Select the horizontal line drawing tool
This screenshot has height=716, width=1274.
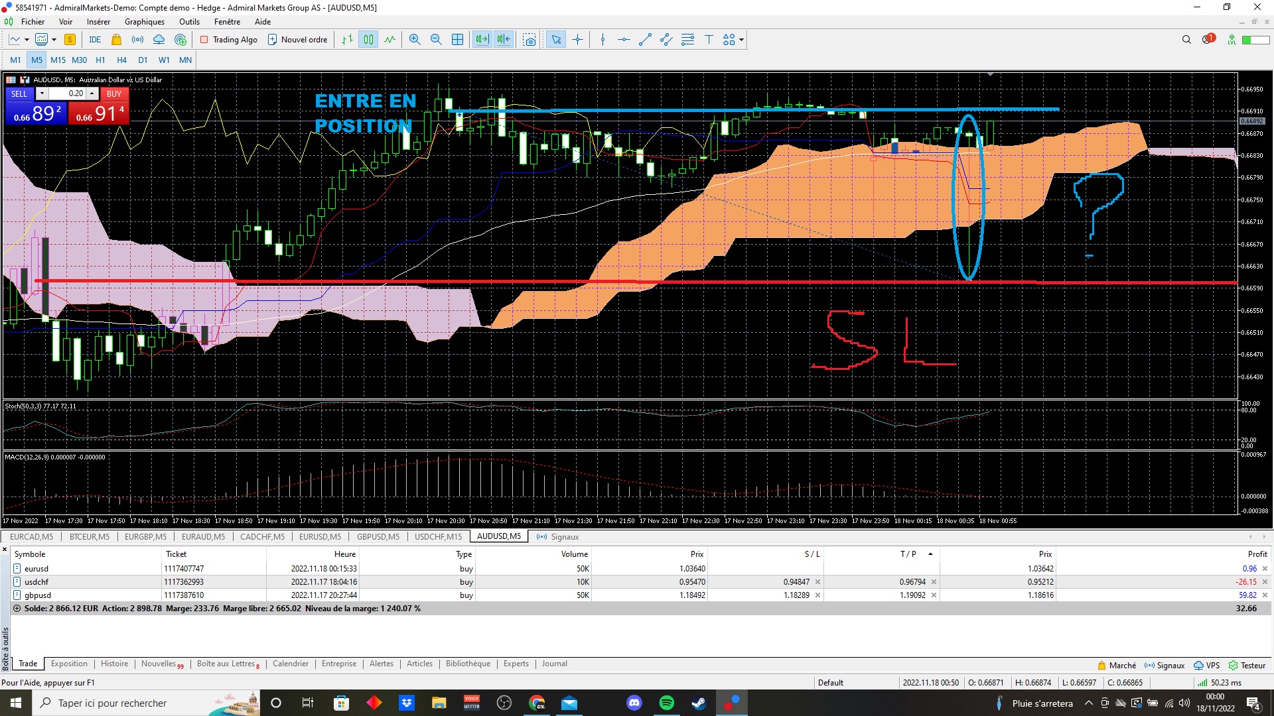624,40
